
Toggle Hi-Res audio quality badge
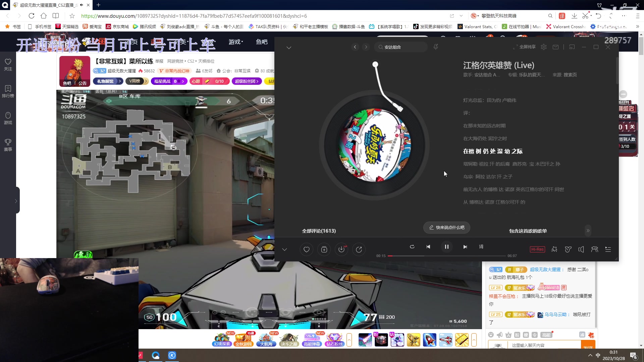(x=537, y=249)
